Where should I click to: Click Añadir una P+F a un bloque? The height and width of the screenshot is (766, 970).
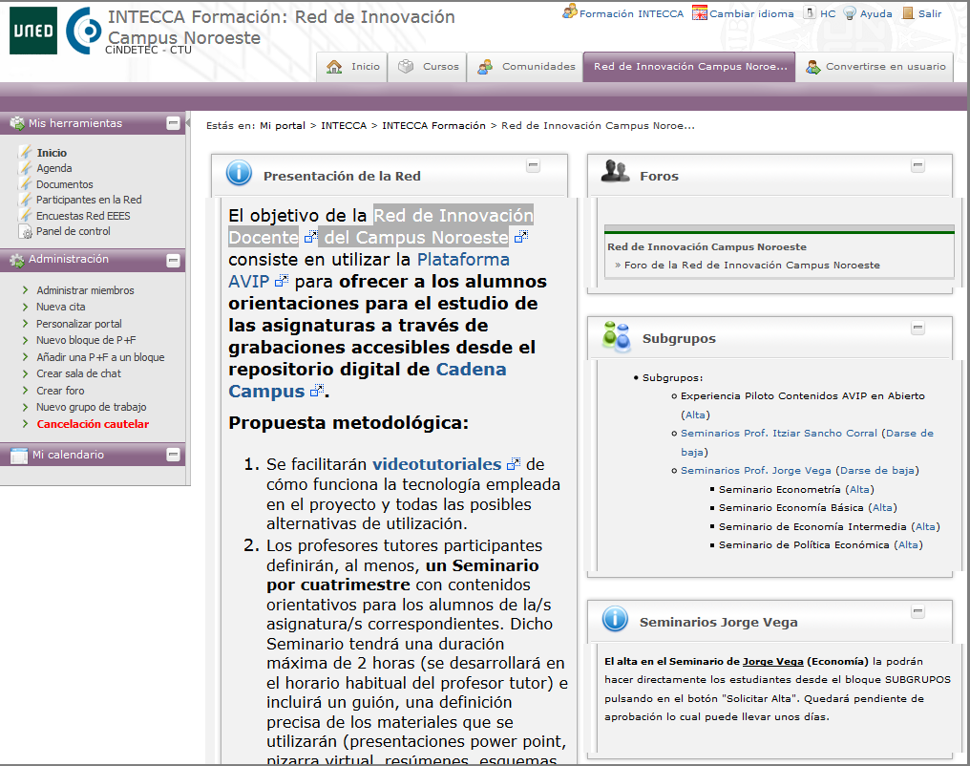tap(100, 357)
